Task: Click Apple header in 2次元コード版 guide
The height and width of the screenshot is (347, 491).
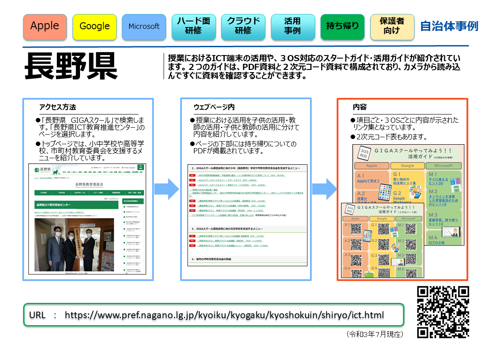Action: point(355,219)
